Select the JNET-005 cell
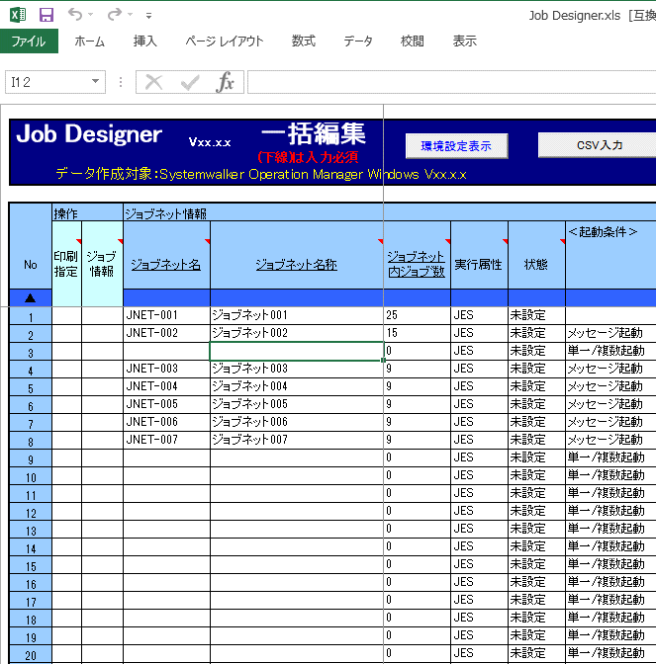The height and width of the screenshot is (664, 656). click(x=166, y=404)
